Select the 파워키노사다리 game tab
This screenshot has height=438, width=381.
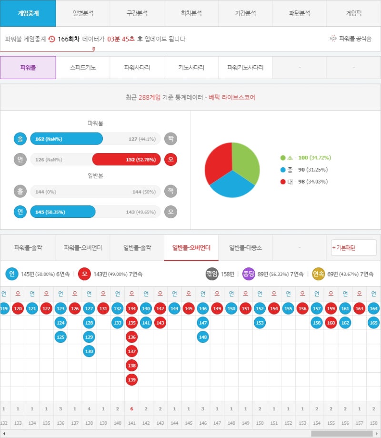click(x=245, y=67)
